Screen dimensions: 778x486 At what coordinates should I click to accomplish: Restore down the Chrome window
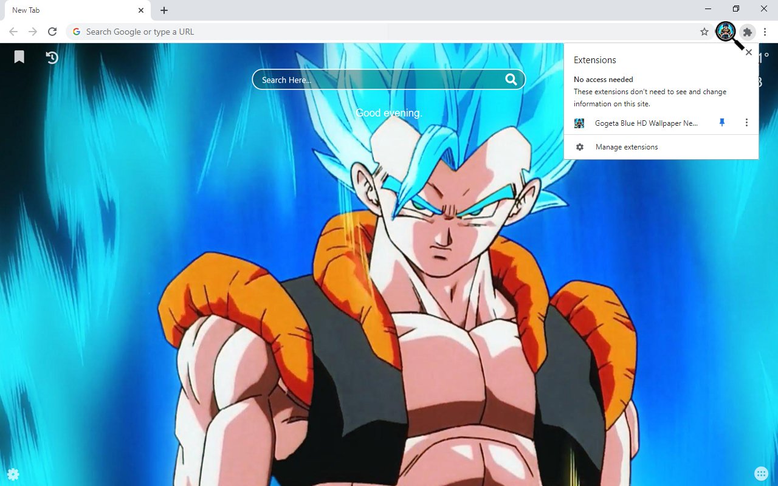click(x=736, y=9)
